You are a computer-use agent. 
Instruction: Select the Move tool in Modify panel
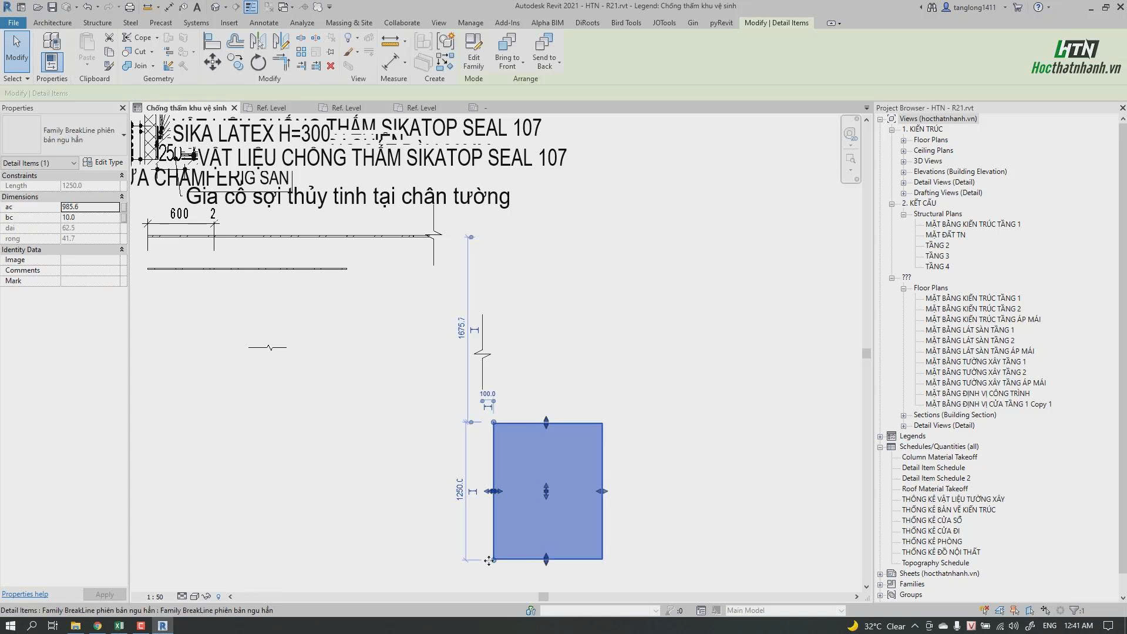click(x=212, y=62)
